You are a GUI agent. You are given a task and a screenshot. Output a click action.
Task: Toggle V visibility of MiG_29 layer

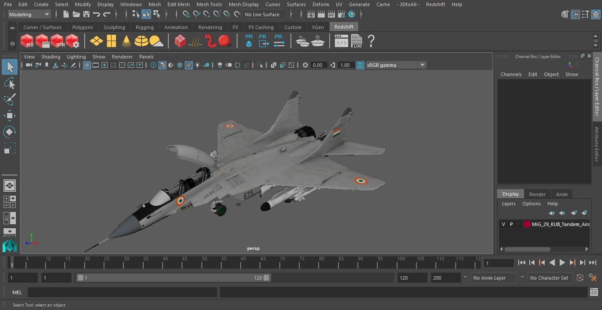503,224
